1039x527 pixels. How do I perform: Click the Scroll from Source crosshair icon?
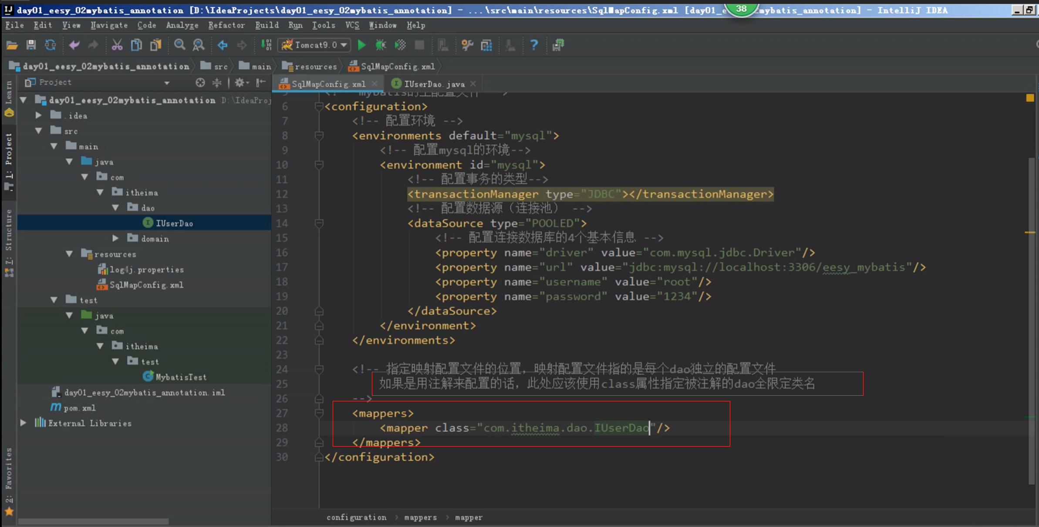tap(200, 82)
